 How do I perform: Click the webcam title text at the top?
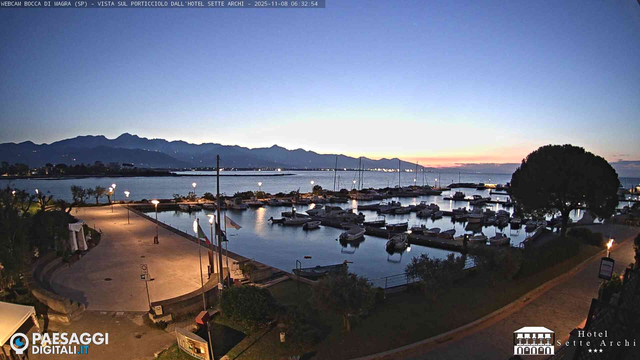[123, 4]
